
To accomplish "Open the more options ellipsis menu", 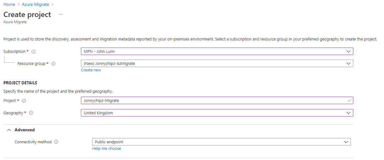I will click(61, 15).
